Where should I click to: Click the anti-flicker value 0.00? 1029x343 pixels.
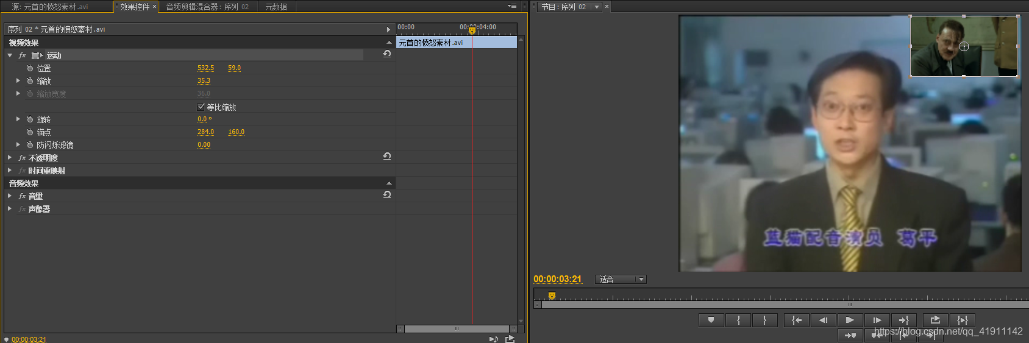coord(204,145)
